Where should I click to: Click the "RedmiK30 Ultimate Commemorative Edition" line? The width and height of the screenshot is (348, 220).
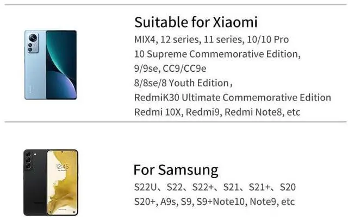pos(232,98)
